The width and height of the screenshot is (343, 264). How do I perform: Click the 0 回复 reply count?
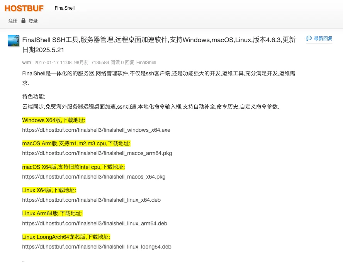coord(127,63)
